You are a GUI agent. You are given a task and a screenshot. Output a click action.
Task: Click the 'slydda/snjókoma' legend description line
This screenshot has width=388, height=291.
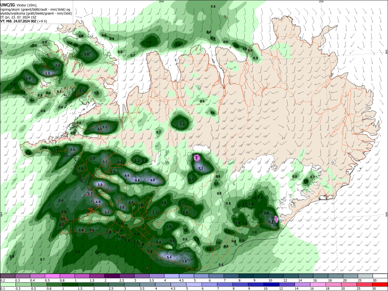tap(36, 13)
